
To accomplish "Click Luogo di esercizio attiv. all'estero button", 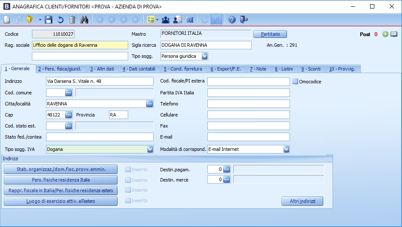I will (x=61, y=201).
